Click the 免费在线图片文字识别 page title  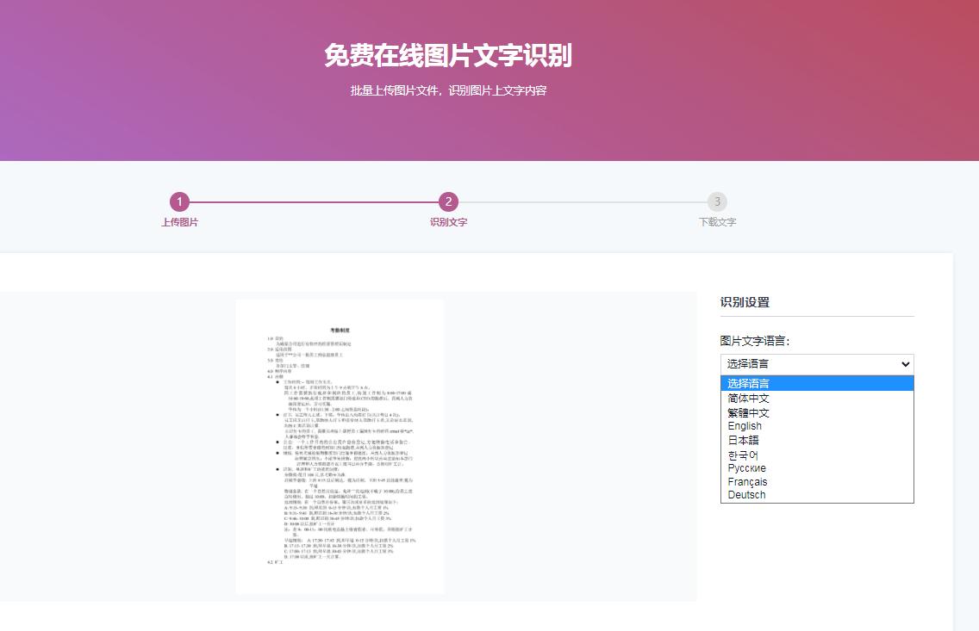pyautogui.click(x=448, y=55)
